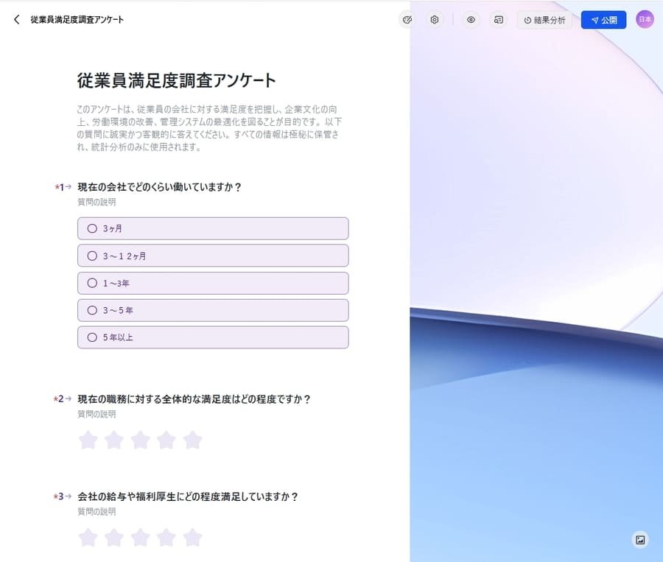The width and height of the screenshot is (663, 562).
Task: Set question 2 rating to three stars
Action: click(x=140, y=440)
